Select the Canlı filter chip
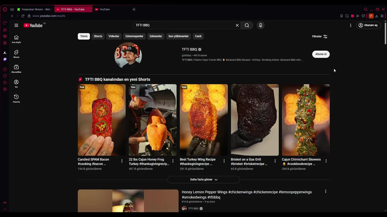The image size is (387, 217). click(x=198, y=36)
